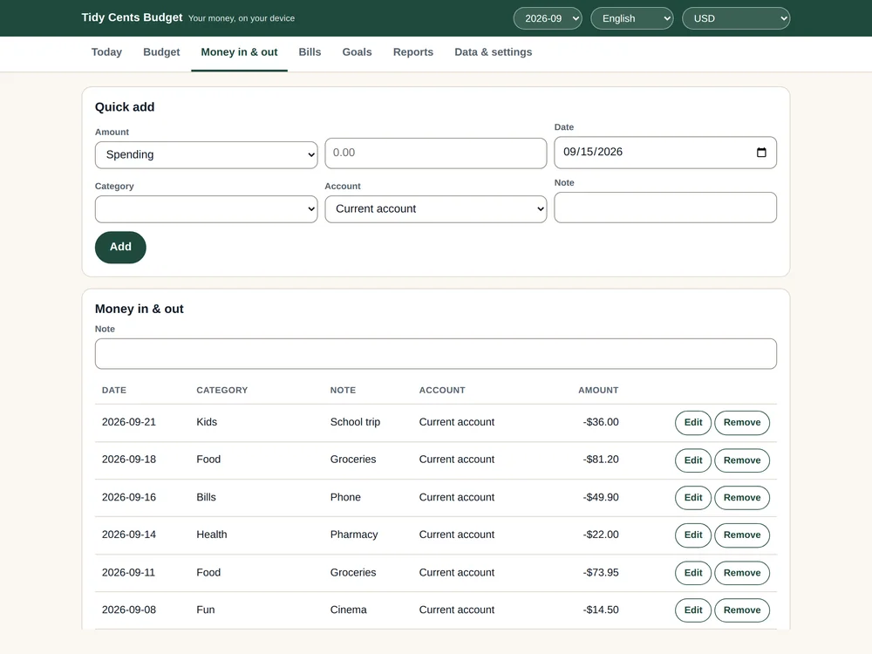The image size is (872, 654).
Task: Click the Fun category cell
Action: click(206, 610)
